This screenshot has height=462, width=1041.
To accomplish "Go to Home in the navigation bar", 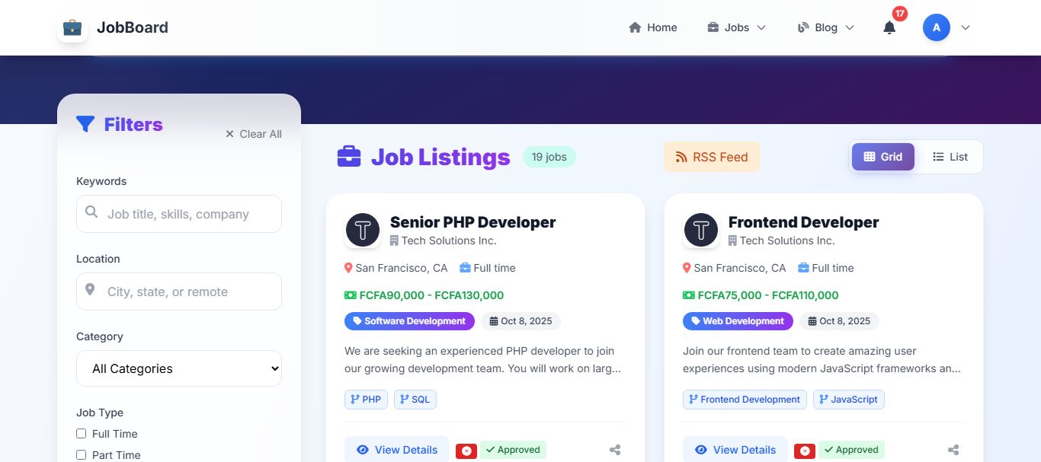I will pyautogui.click(x=653, y=27).
